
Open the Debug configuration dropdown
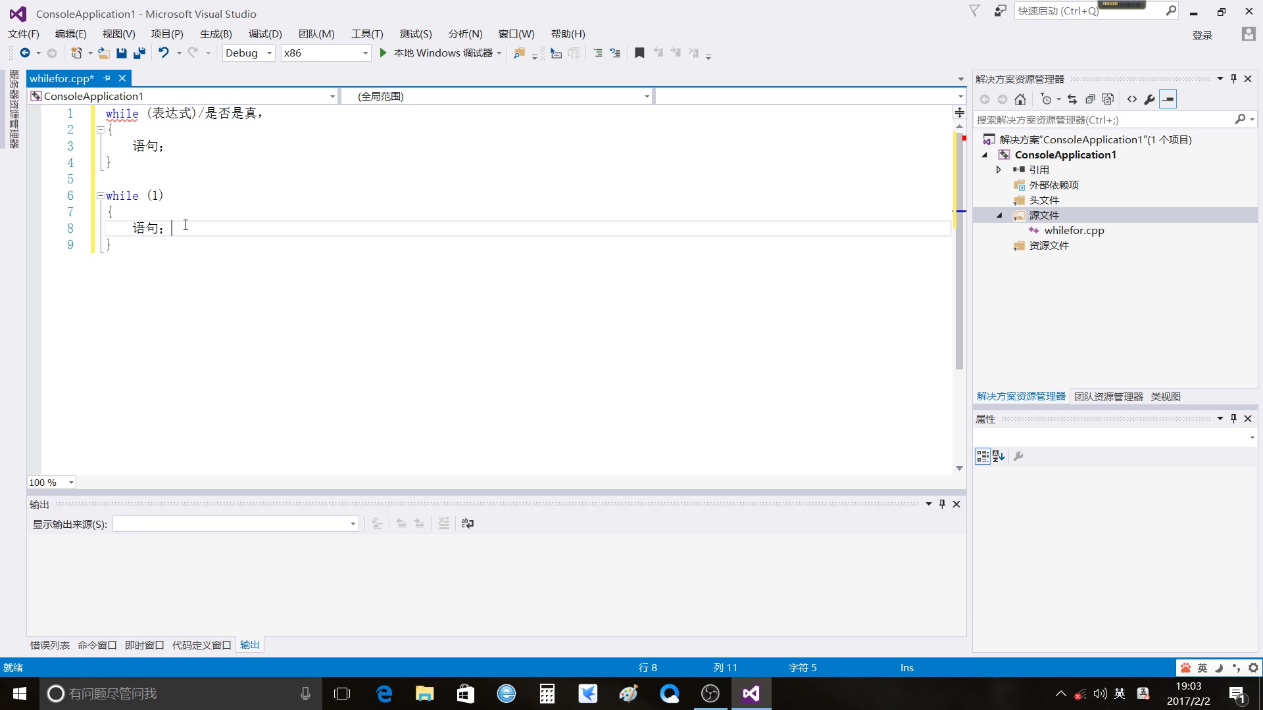click(269, 53)
